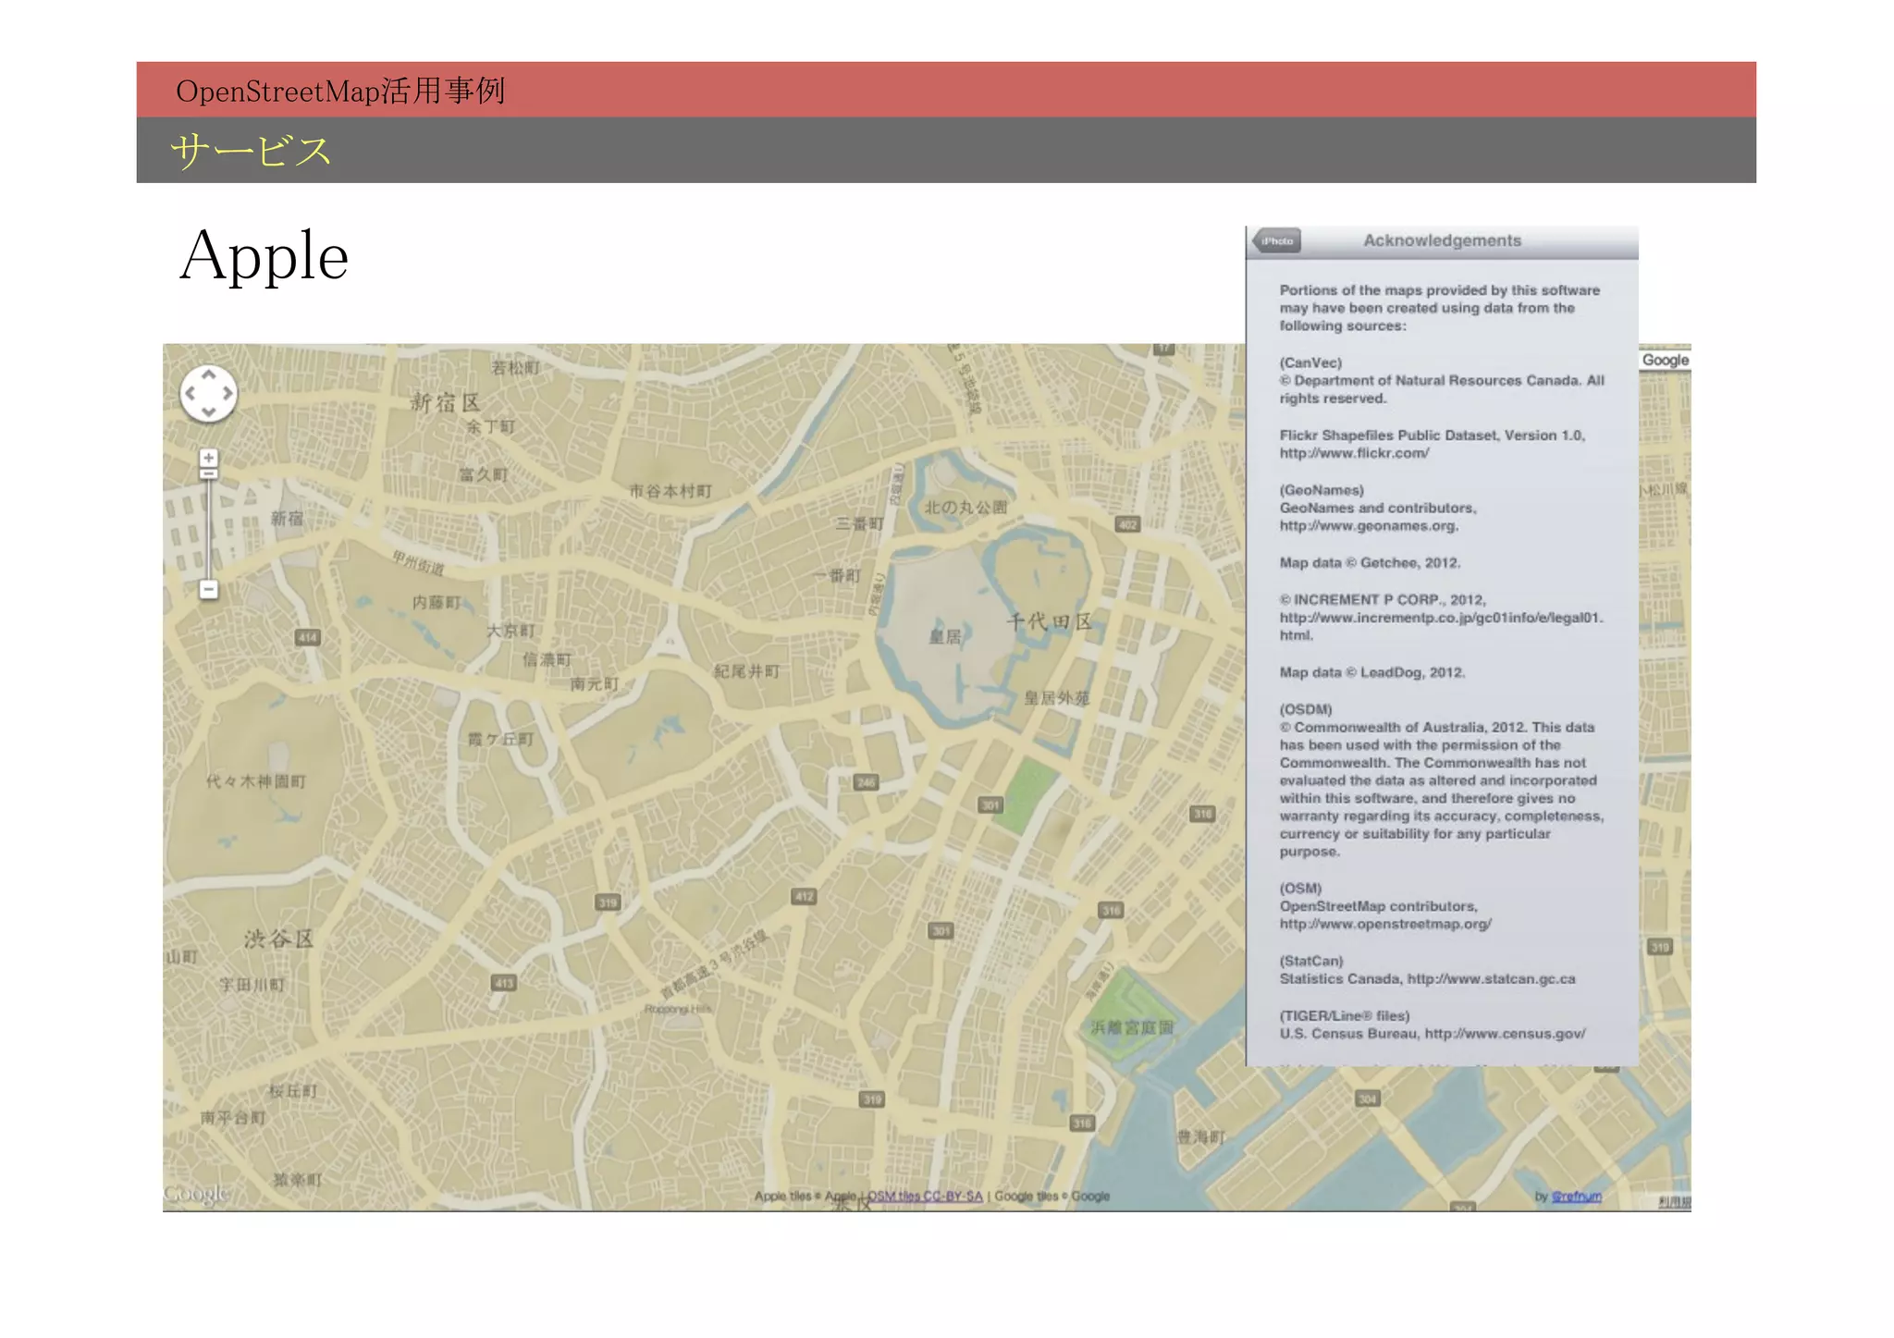Click the (CanVec) source heading
The image size is (1894, 1338).
click(x=1310, y=362)
